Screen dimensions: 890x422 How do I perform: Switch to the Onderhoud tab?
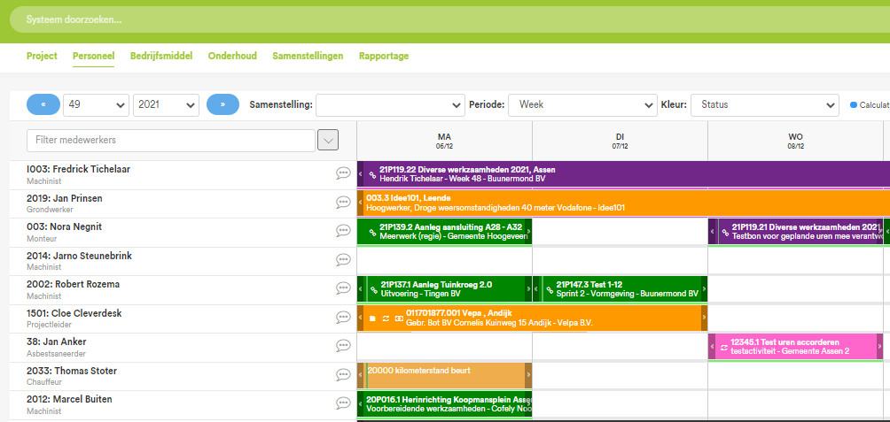click(x=232, y=56)
